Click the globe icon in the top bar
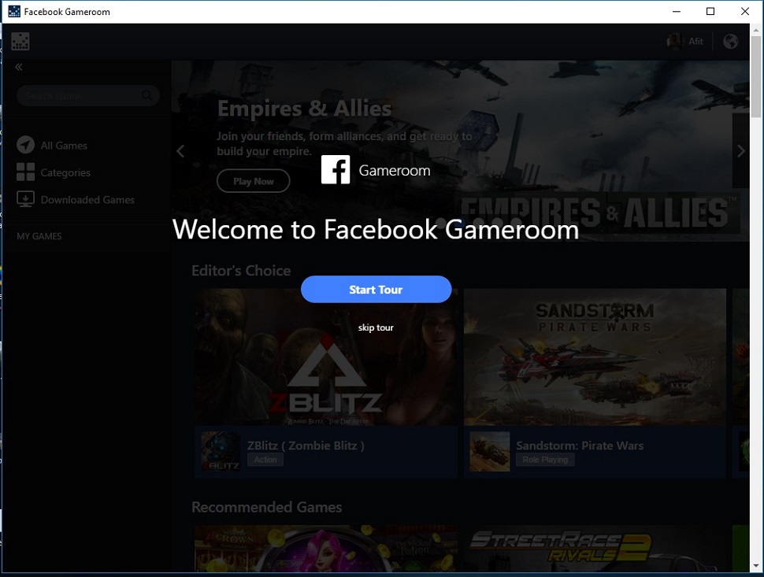This screenshot has width=764, height=577. pos(730,41)
